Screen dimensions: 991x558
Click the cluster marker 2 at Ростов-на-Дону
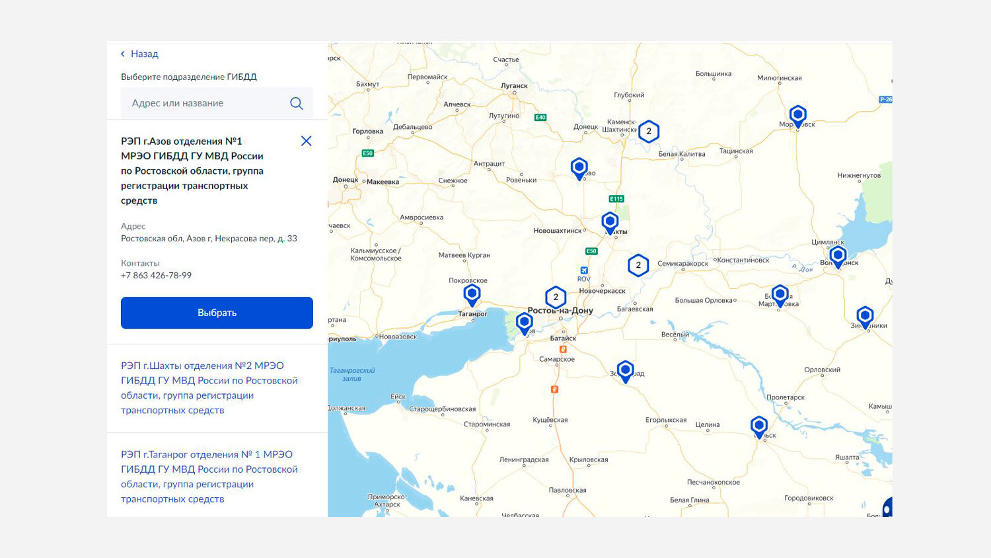point(556,298)
